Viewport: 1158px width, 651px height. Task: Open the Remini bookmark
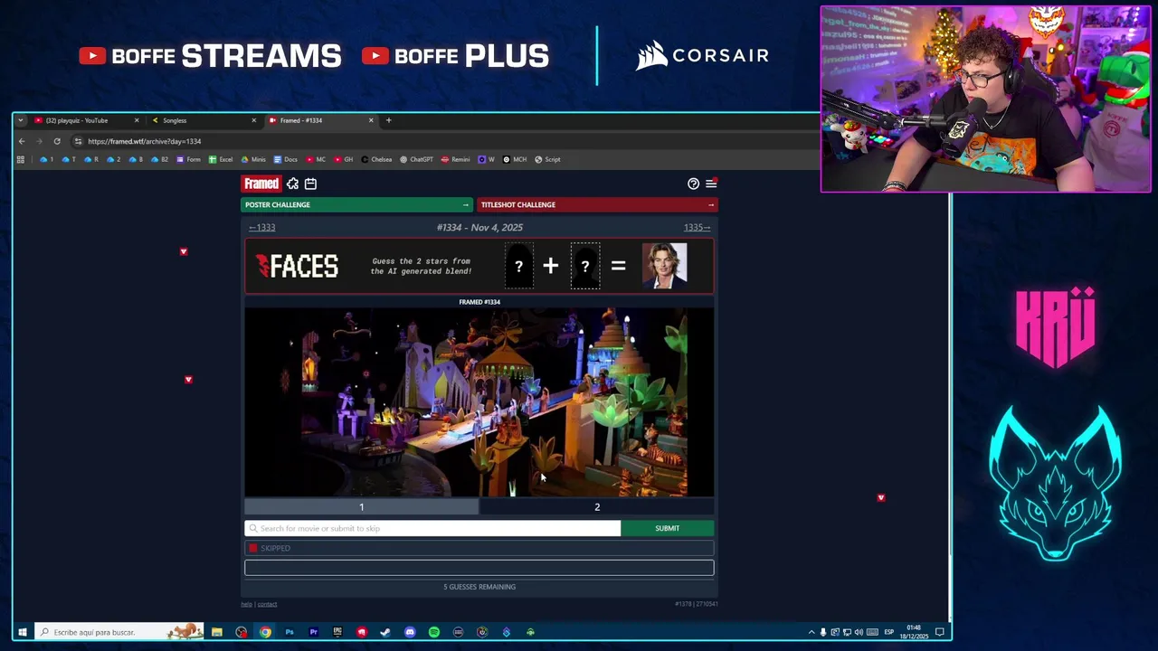[x=456, y=159]
